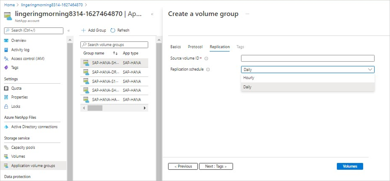390x181 pixels.
Task: Click the Search volume groups box
Action: tap(114, 45)
